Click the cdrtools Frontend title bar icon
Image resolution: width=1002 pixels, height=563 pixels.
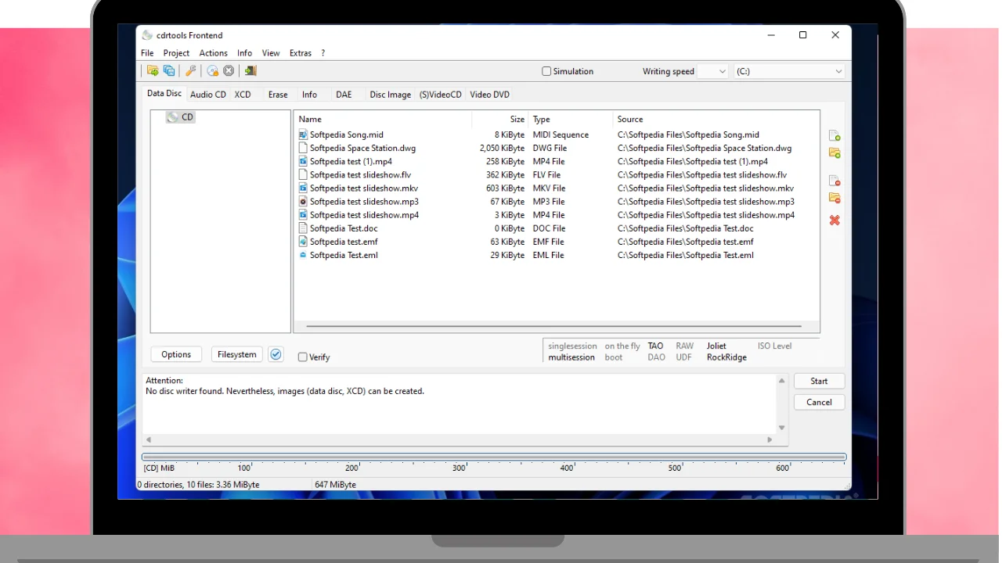(147, 35)
